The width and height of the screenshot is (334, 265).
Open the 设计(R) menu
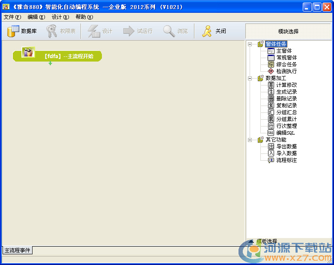tap(60, 17)
